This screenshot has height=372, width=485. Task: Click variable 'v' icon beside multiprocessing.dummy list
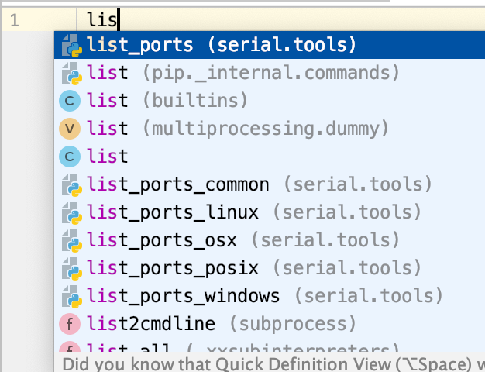(70, 129)
